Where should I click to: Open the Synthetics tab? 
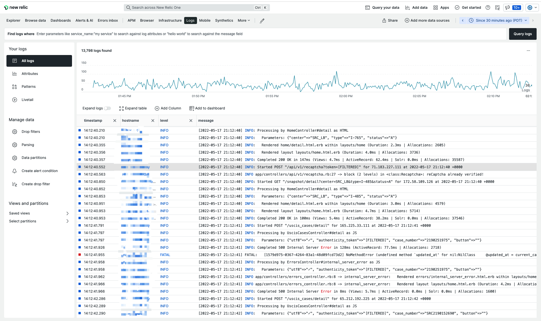(x=224, y=20)
